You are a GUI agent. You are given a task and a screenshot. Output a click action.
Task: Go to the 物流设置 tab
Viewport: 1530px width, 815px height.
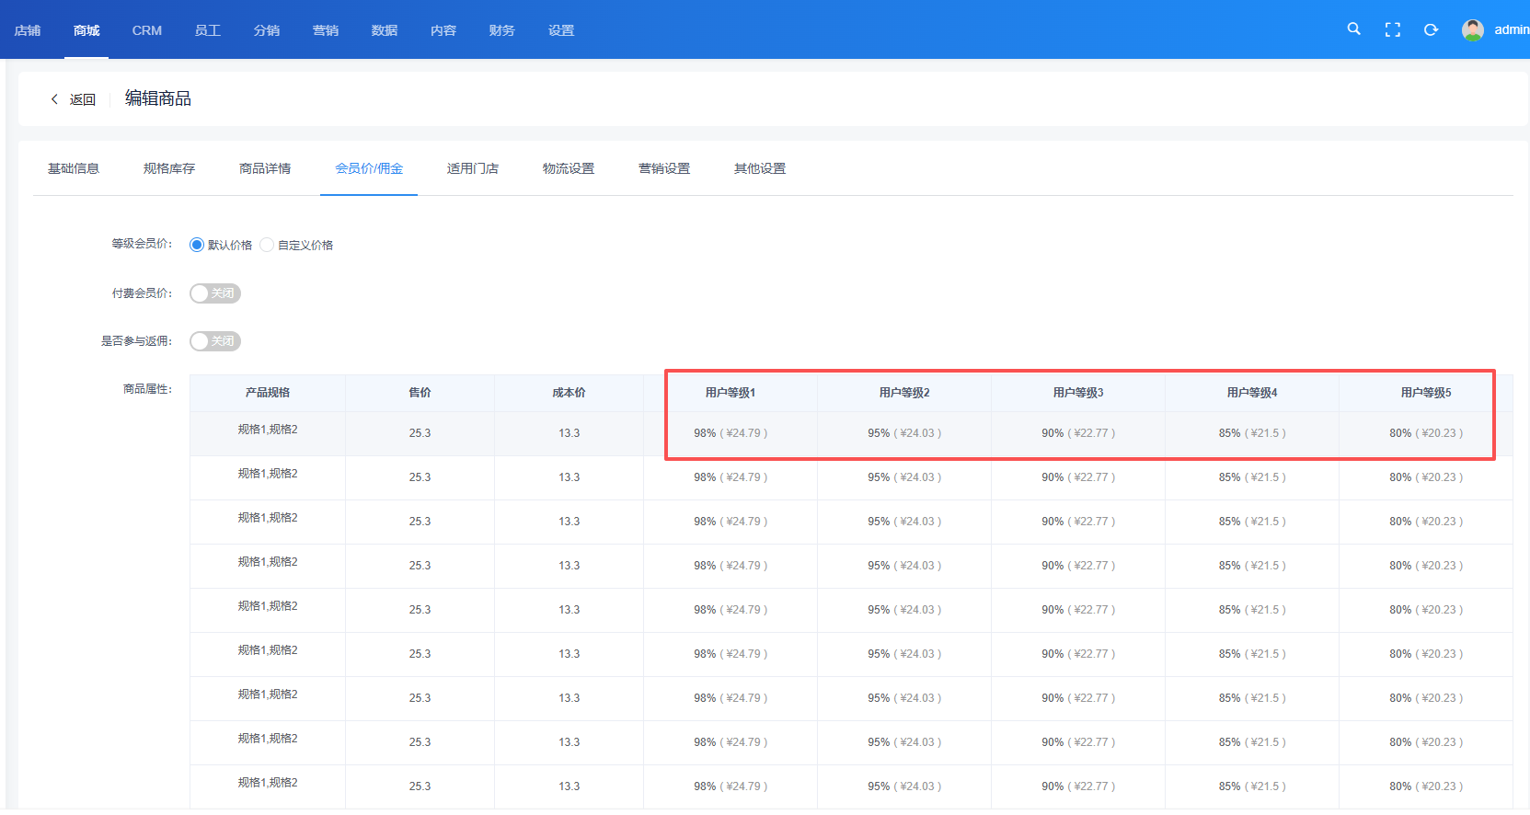(x=569, y=169)
